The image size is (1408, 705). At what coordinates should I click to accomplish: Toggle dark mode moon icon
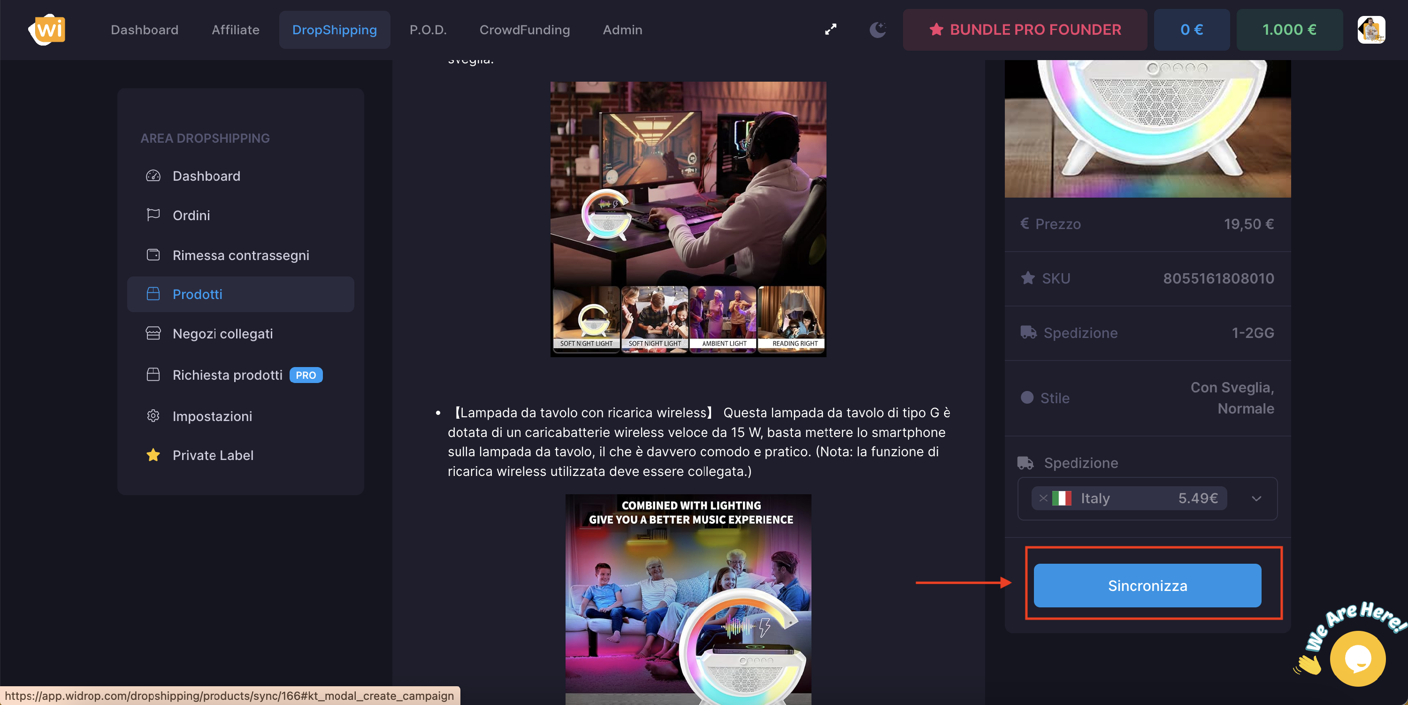(x=877, y=30)
